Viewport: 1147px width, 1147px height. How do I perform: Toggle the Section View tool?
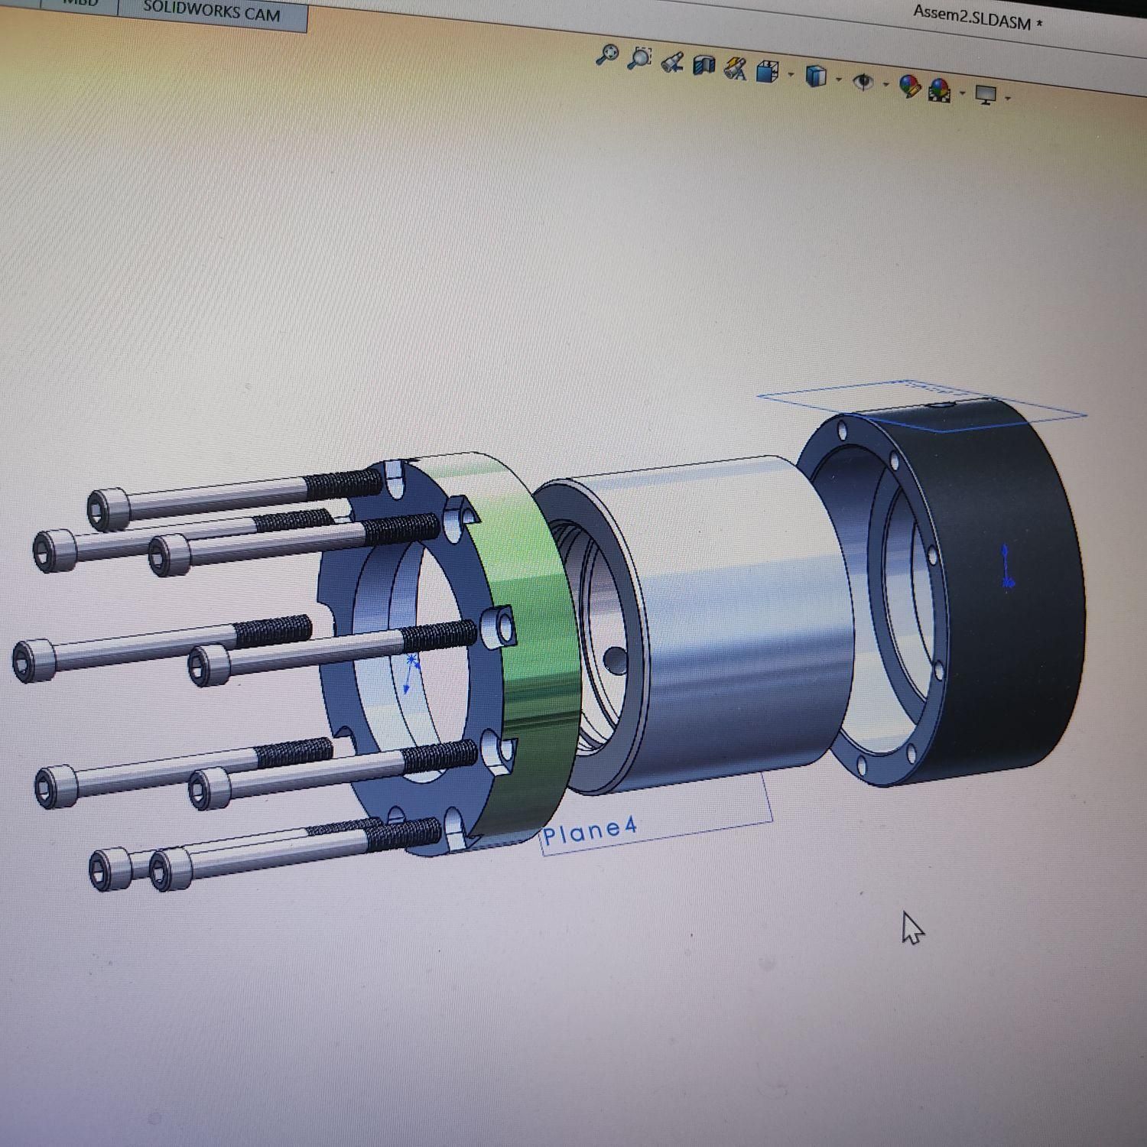click(x=703, y=66)
